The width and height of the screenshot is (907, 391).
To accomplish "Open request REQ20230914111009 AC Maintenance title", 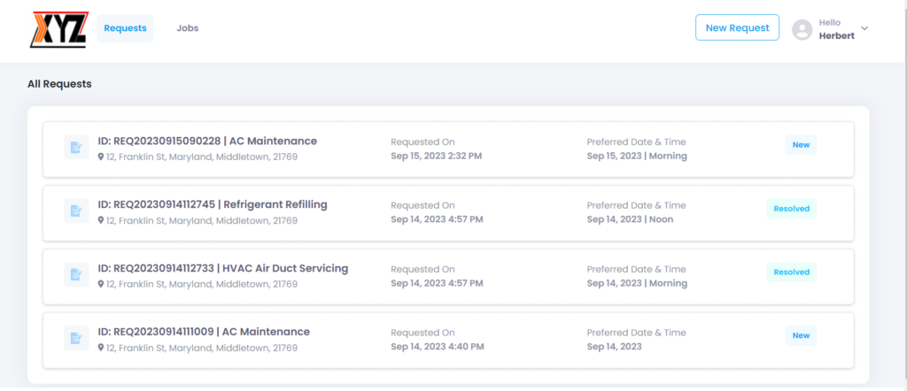I will coord(204,332).
